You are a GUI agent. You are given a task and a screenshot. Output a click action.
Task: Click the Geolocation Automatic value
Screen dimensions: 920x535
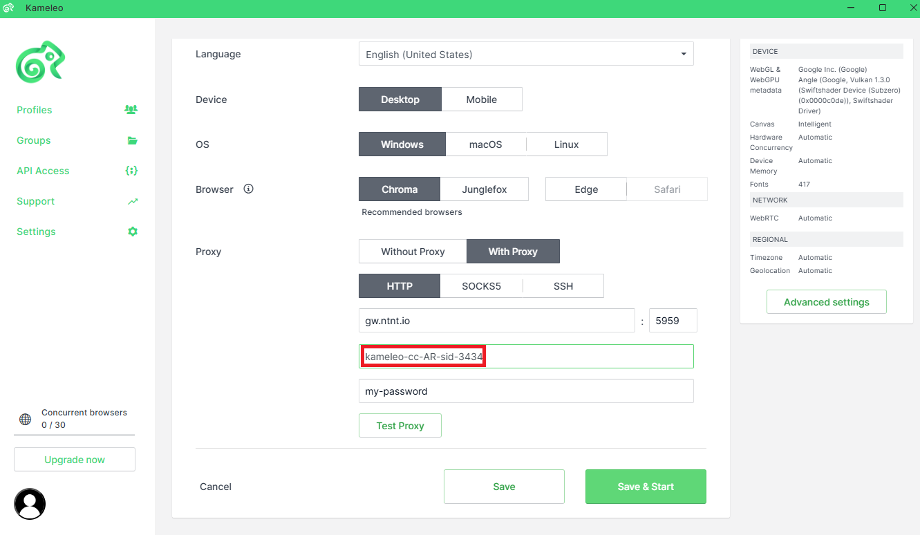click(815, 271)
